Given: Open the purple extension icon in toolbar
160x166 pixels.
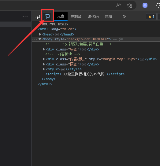Looking at the screenshot, I should click(145, 5).
